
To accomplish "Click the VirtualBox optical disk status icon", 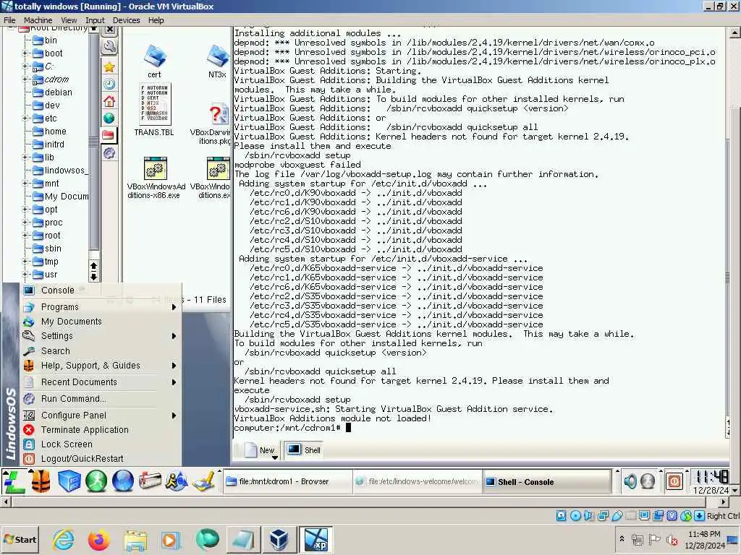I will [x=575, y=516].
